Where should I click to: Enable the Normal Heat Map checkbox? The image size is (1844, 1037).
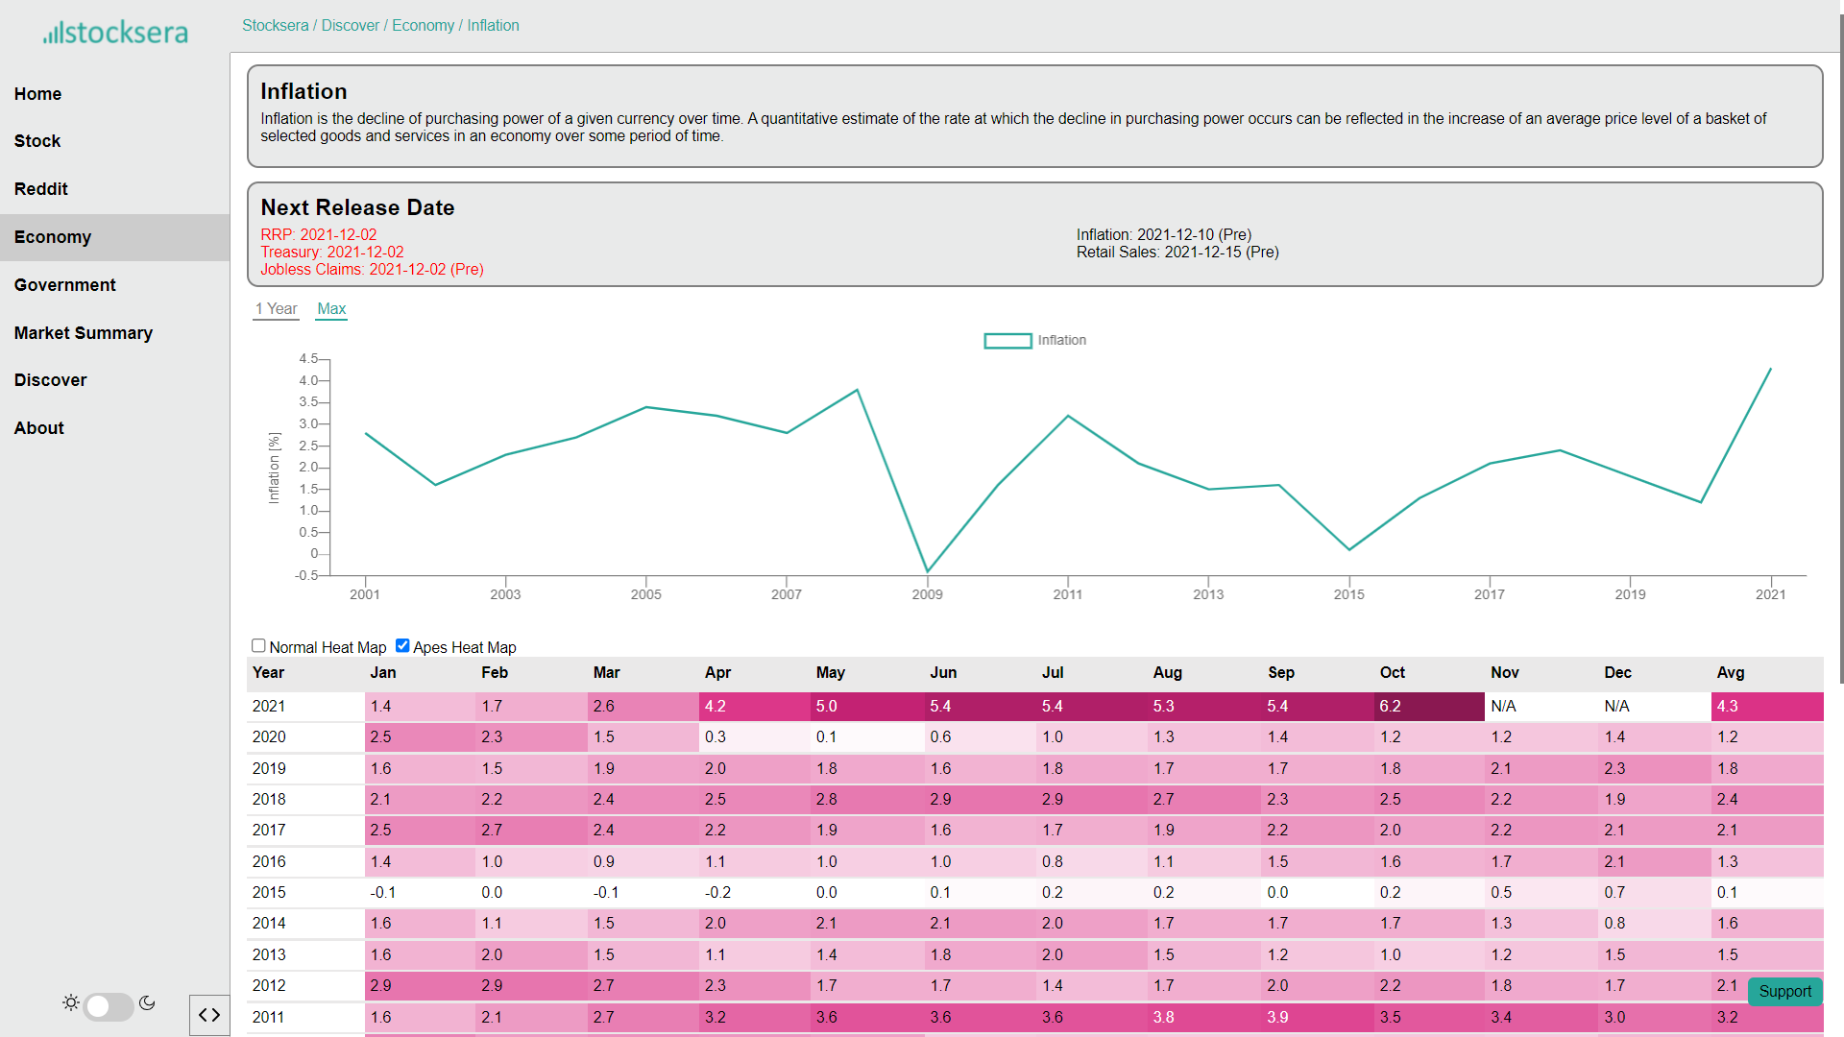[258, 645]
